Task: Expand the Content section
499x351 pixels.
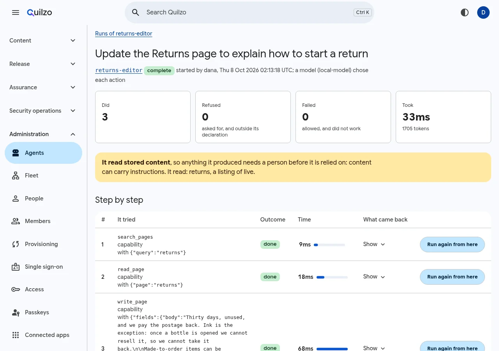Action: (x=43, y=41)
